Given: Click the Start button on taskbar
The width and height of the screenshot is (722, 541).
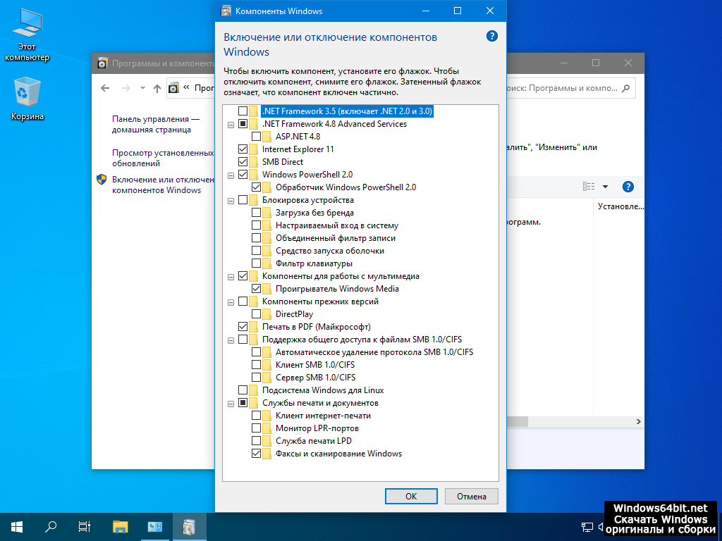Looking at the screenshot, I should point(16,526).
